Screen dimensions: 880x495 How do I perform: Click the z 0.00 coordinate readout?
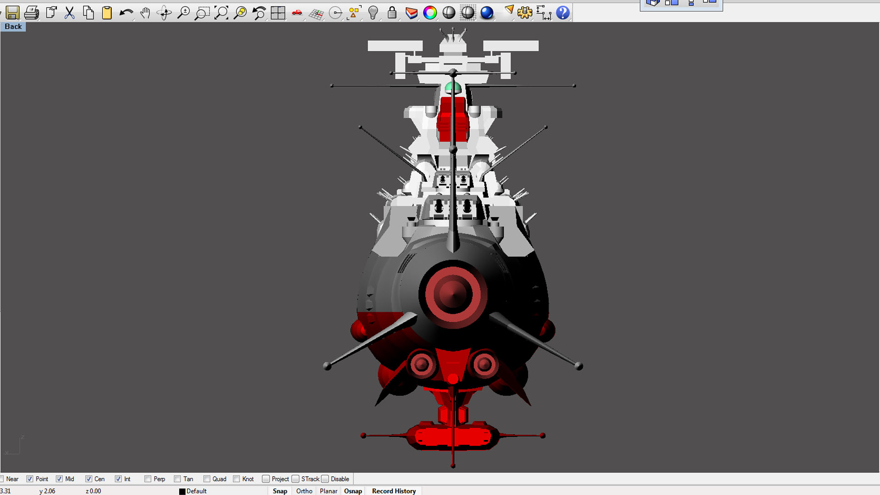93,491
